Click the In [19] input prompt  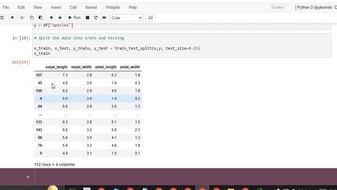pos(21,38)
